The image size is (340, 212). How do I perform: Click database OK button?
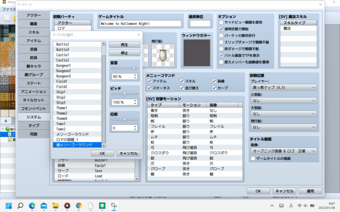[258, 191]
